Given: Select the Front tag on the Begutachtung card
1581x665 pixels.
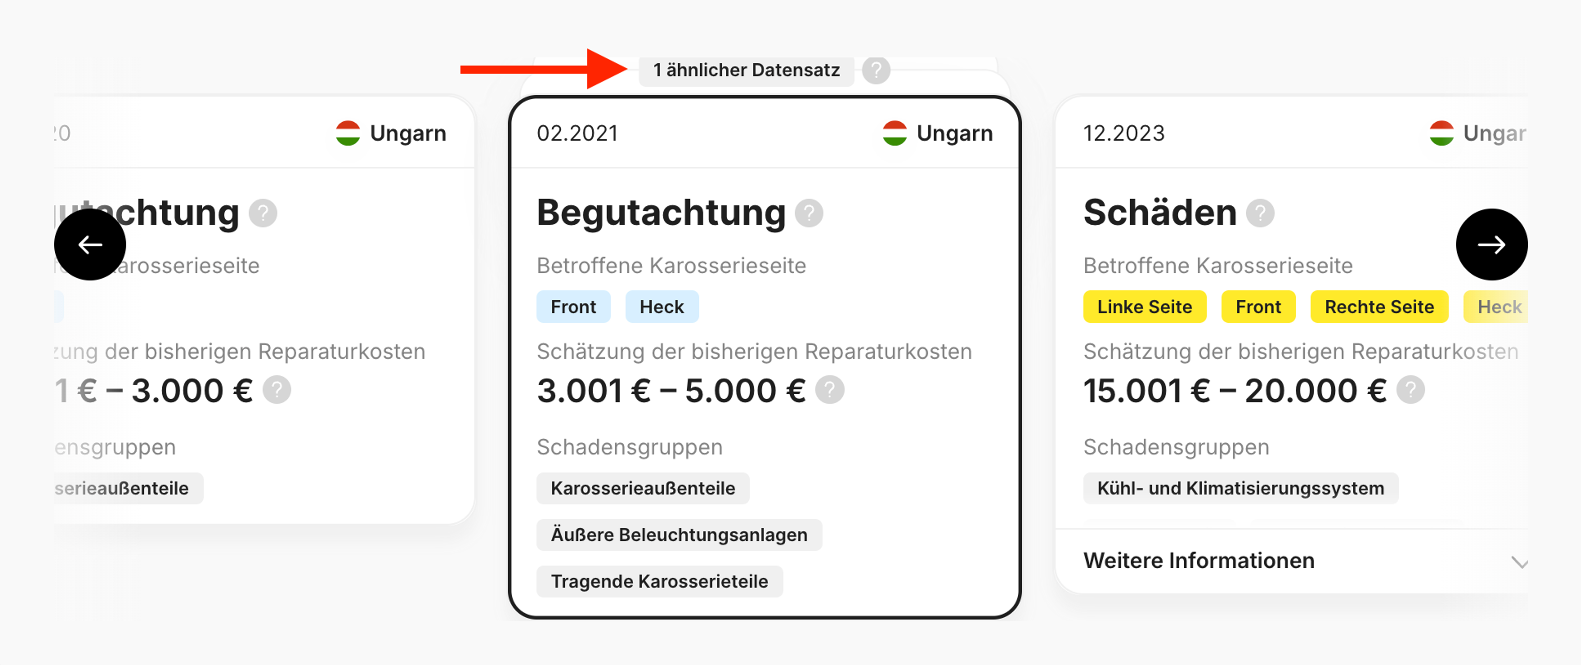Looking at the screenshot, I should point(573,306).
